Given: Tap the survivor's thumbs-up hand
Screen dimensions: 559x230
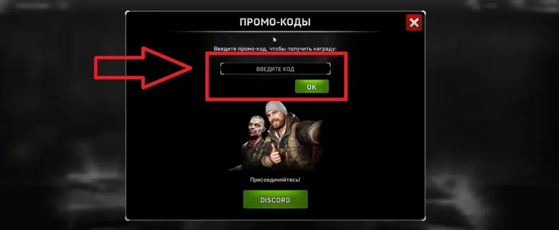Looking at the screenshot, I should pyautogui.click(x=274, y=155).
